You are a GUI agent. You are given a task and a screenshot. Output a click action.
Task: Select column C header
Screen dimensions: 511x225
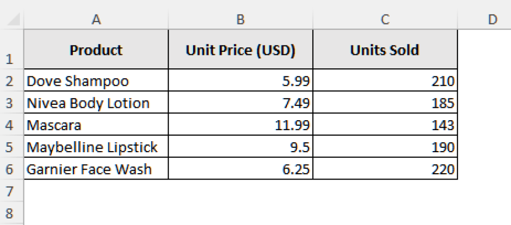click(x=385, y=19)
